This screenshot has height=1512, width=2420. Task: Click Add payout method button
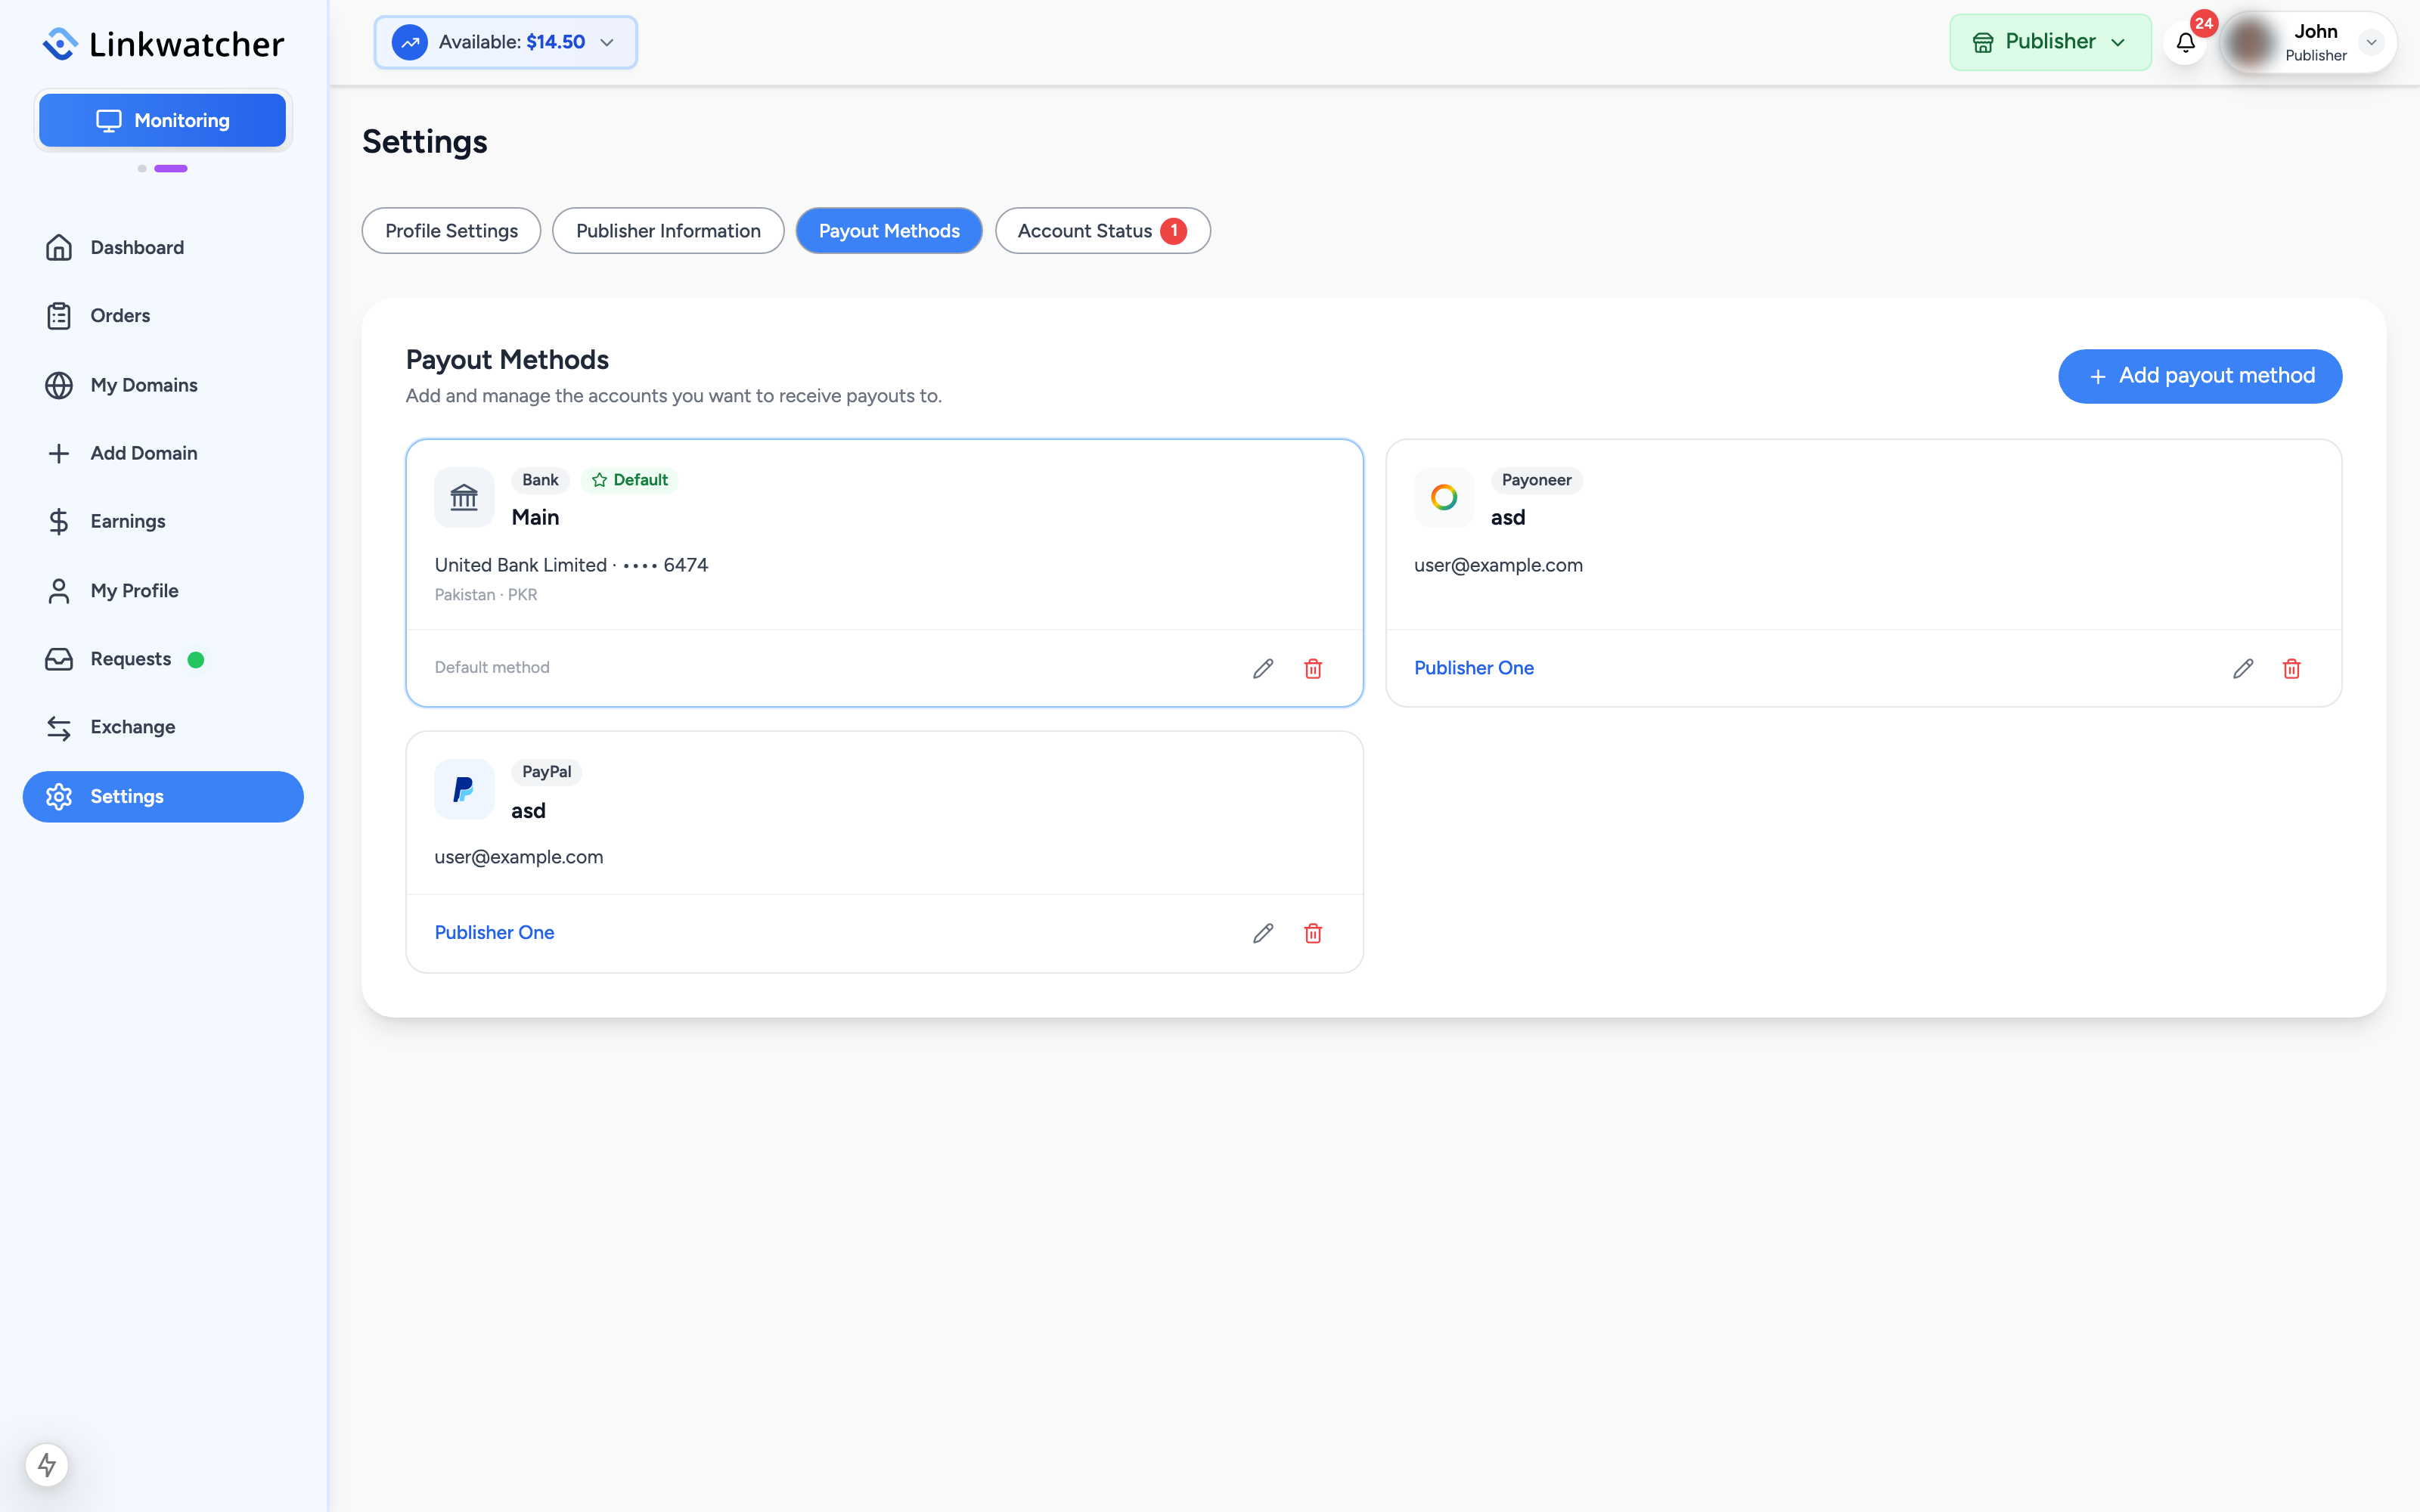tap(2199, 376)
